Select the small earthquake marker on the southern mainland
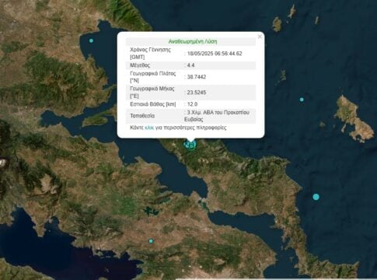This screenshot has width=377, height=280. click(151, 241)
